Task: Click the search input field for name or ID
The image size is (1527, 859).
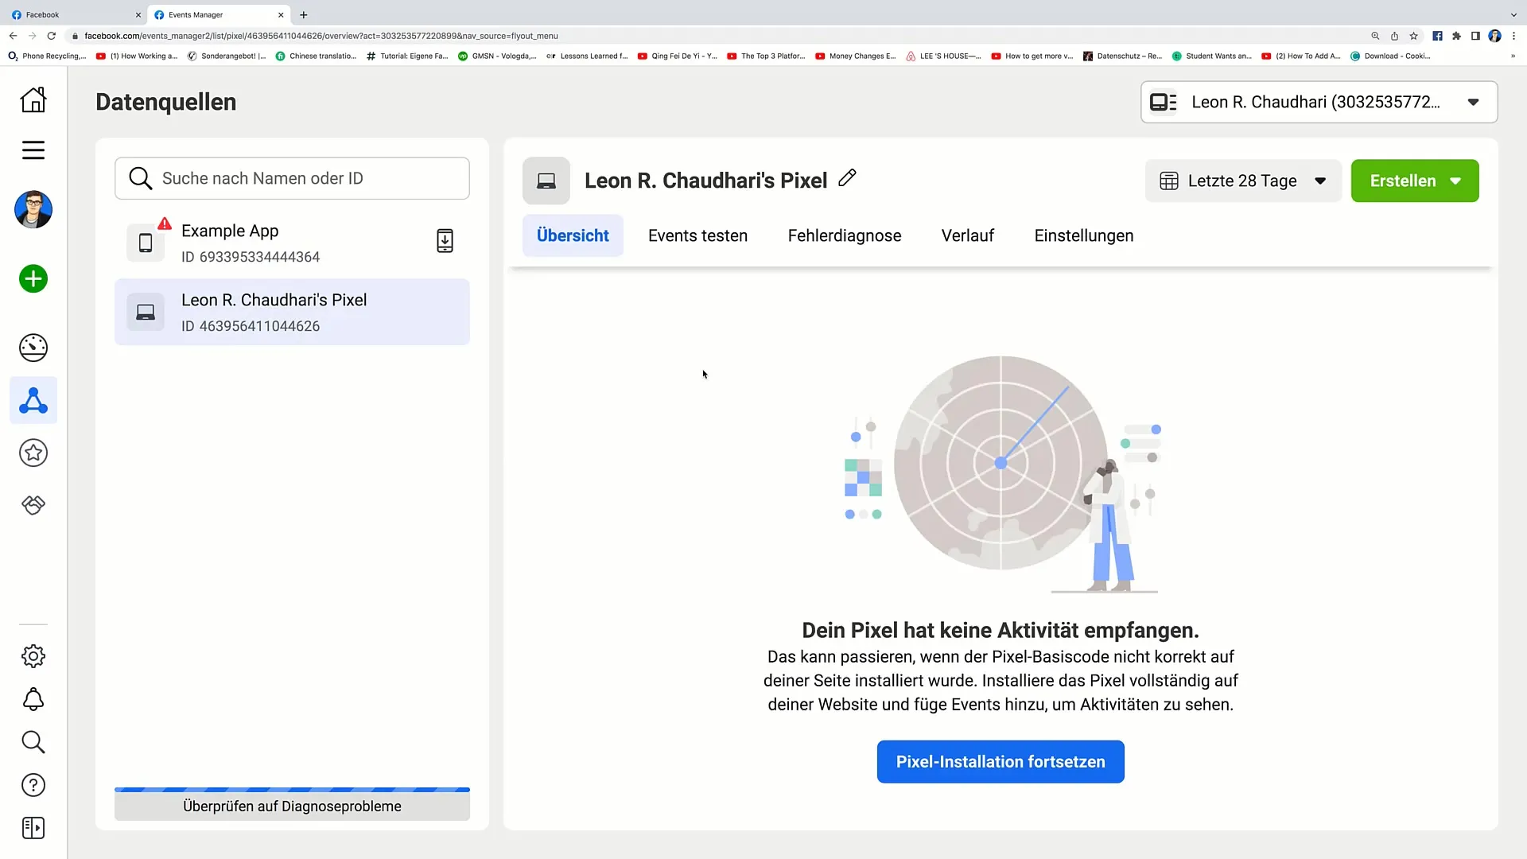Action: pos(292,178)
